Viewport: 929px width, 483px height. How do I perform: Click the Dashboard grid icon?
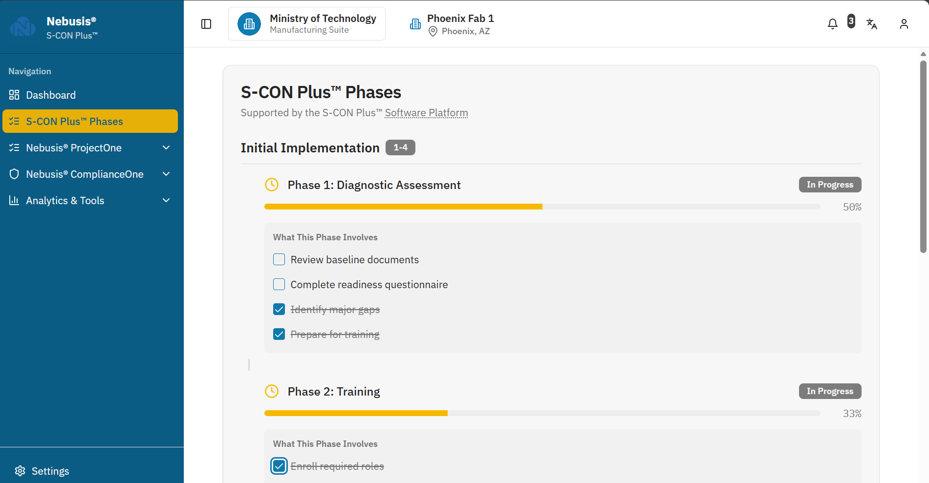tap(14, 95)
